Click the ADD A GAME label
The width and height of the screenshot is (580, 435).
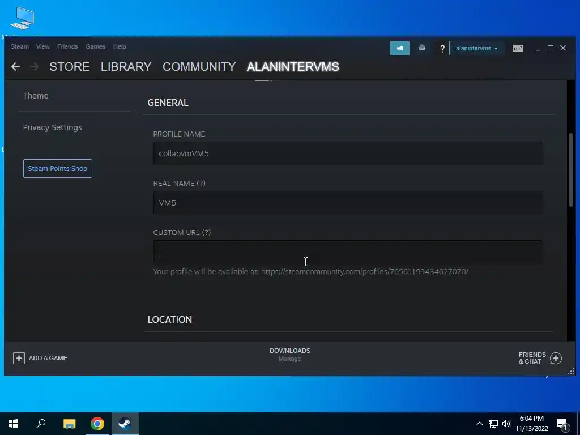[48, 358]
